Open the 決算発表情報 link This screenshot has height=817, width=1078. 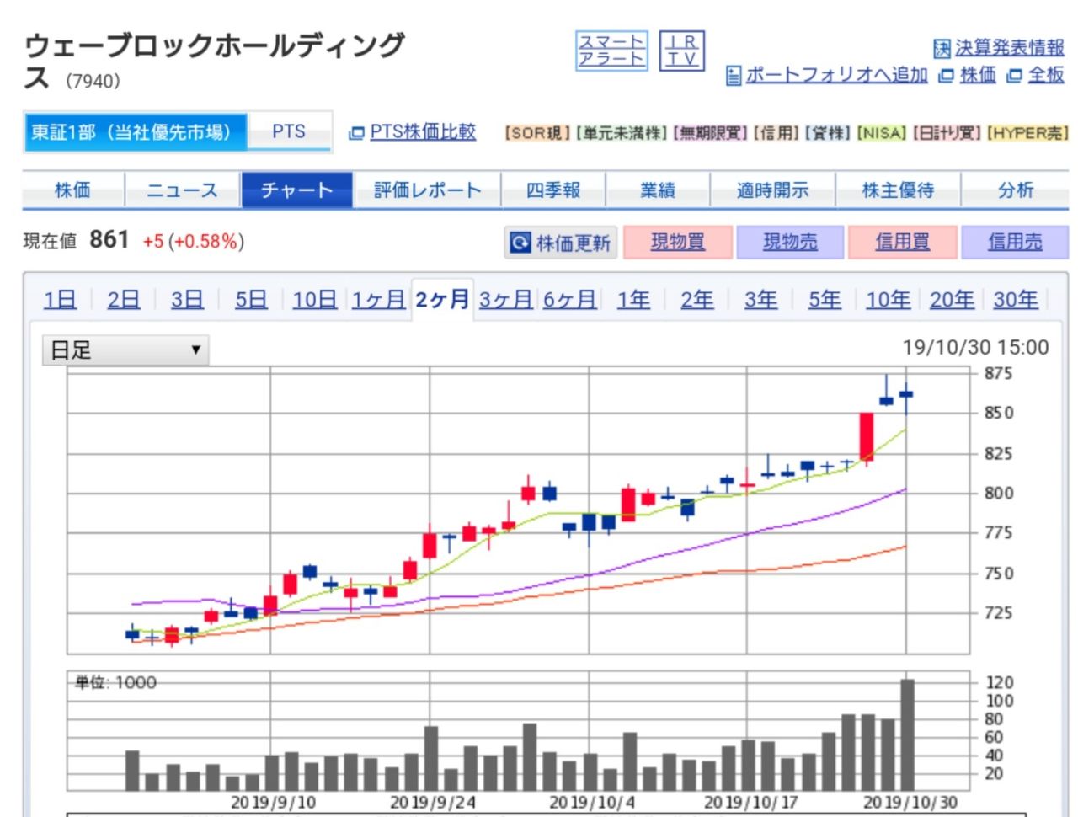[1010, 48]
